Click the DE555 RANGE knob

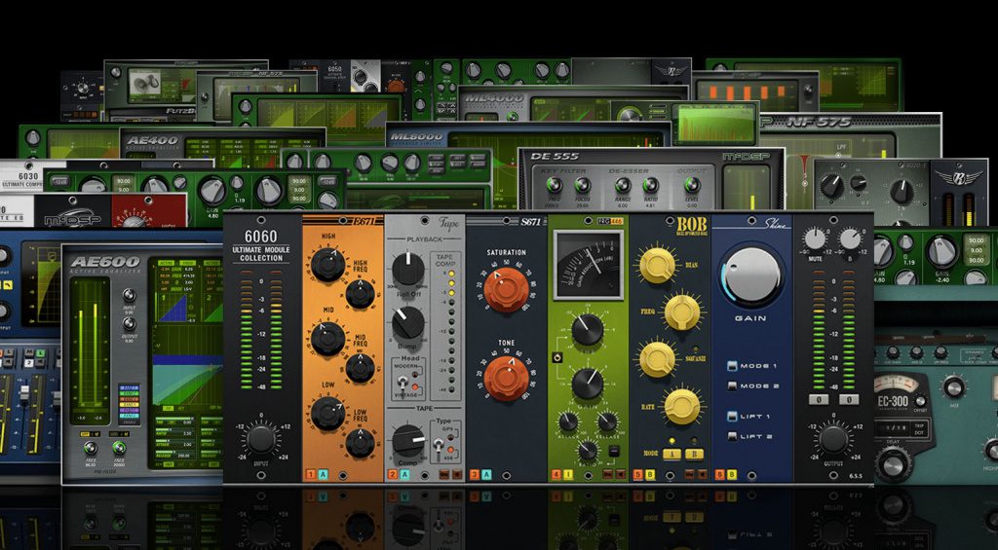click(623, 185)
